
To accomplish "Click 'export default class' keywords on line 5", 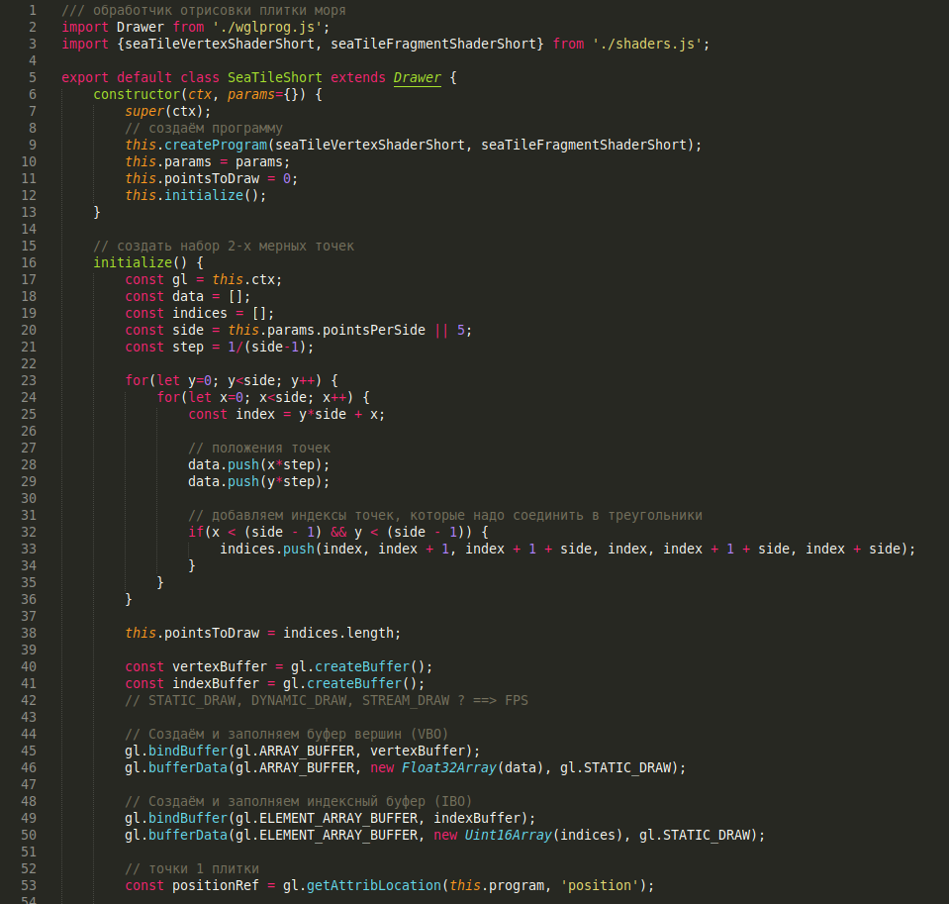I will (141, 77).
